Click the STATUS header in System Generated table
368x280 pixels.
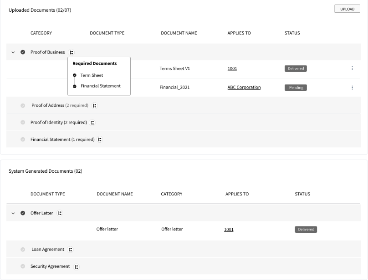302,194
